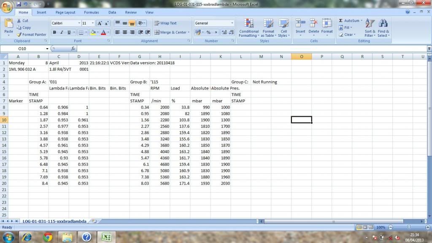Click the AutoSum sigma icon
Screen dimensions: 432x243
[341, 20]
